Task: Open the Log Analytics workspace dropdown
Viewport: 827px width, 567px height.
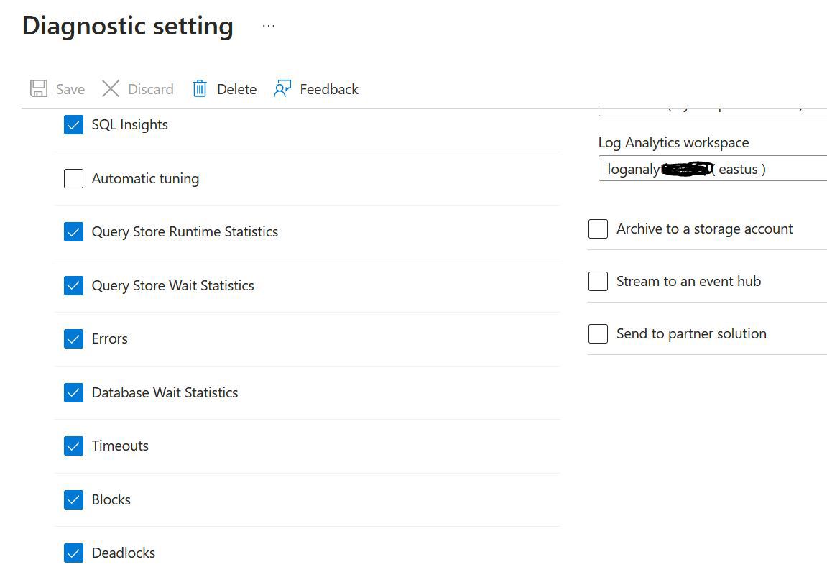Action: 713,169
